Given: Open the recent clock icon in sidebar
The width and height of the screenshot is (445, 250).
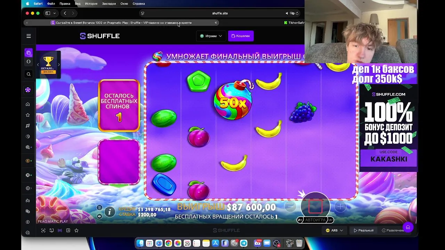Looking at the screenshot, I should (x=28, y=136).
